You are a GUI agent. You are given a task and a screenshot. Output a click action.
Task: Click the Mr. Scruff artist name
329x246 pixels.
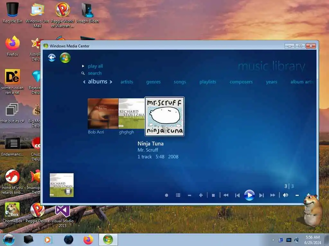coord(148,150)
